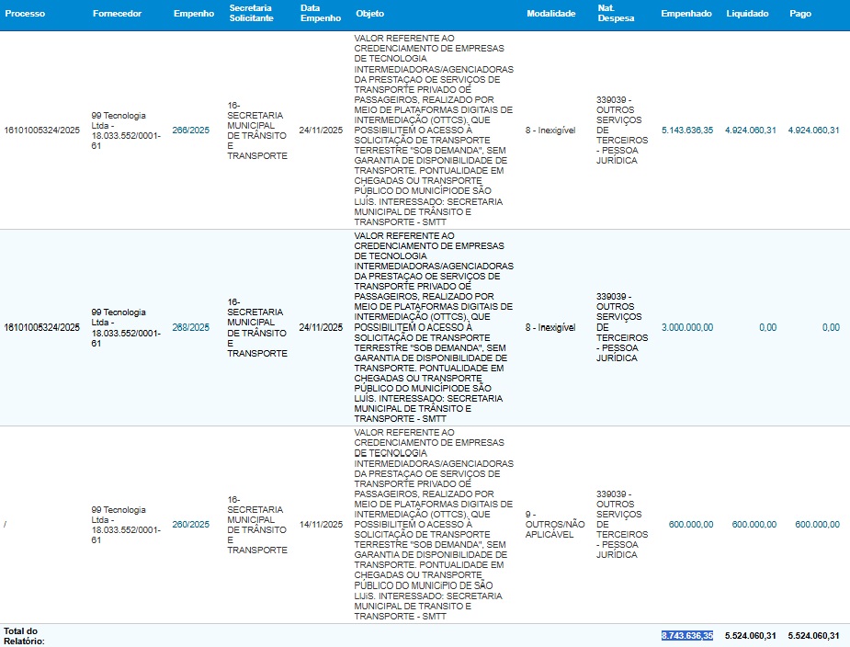This screenshot has height=647, width=850.
Task: Click the Fornecedor column header
Action: (x=116, y=14)
